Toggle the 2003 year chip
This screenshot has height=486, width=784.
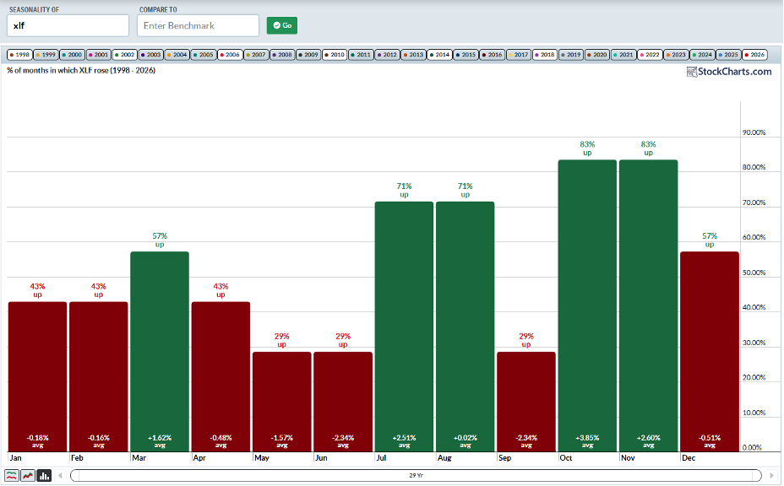pyautogui.click(x=151, y=55)
